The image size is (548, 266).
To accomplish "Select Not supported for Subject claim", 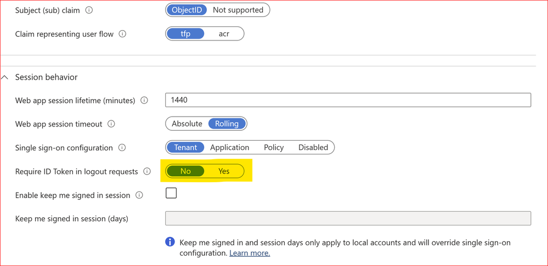I will click(x=238, y=10).
